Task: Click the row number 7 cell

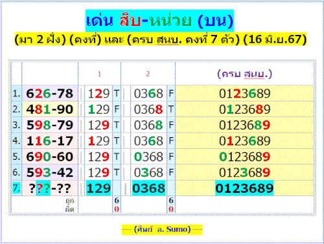Action: 16,188
